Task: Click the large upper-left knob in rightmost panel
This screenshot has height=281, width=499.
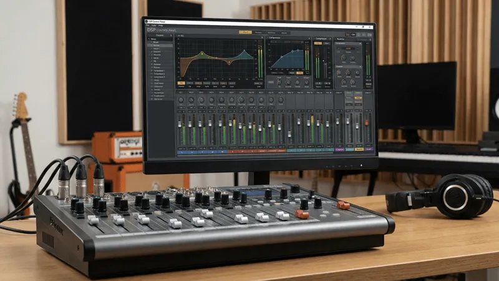Action: 344,57
